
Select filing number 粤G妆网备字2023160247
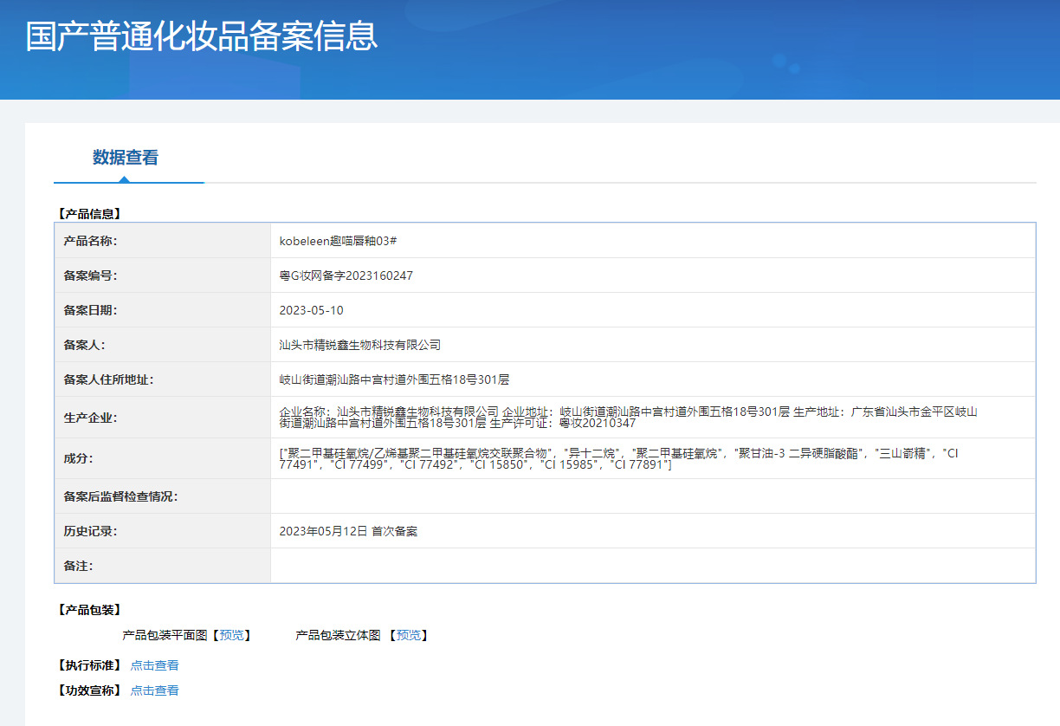pos(346,275)
